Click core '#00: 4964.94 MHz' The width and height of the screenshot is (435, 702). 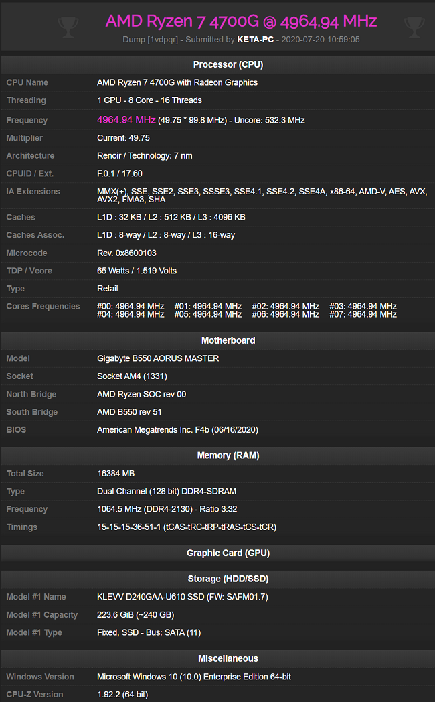(x=130, y=306)
